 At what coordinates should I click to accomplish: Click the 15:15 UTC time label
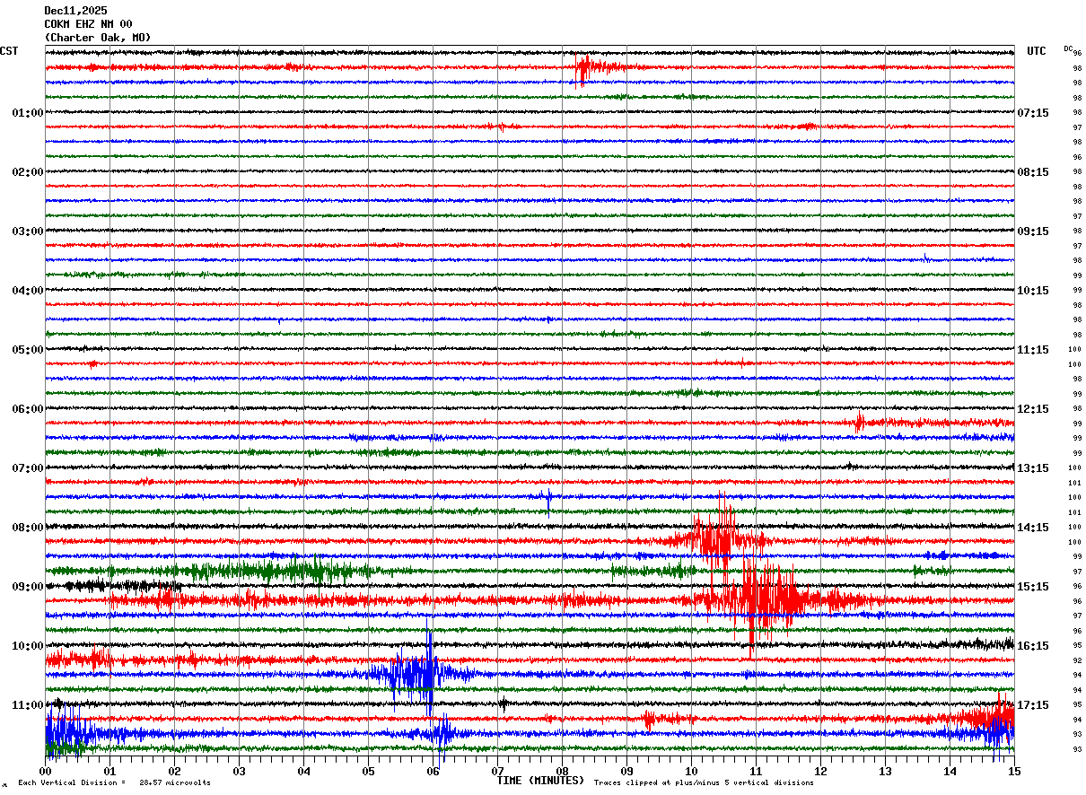[1033, 587]
